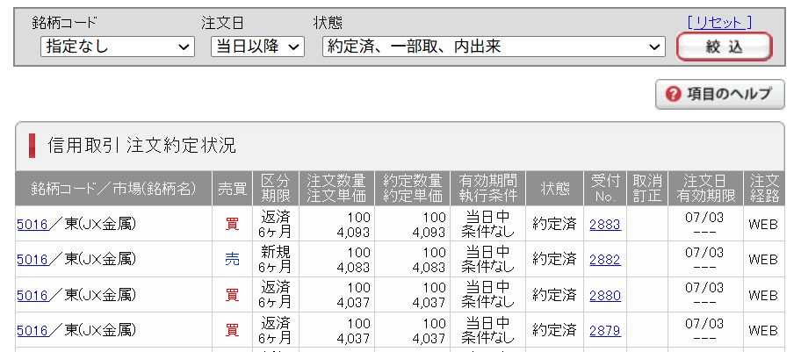Open order number 2879 link
Screen dimensions: 801x352
[x=605, y=331]
